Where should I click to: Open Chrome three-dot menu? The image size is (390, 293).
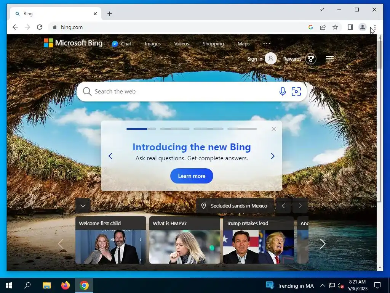click(x=375, y=27)
